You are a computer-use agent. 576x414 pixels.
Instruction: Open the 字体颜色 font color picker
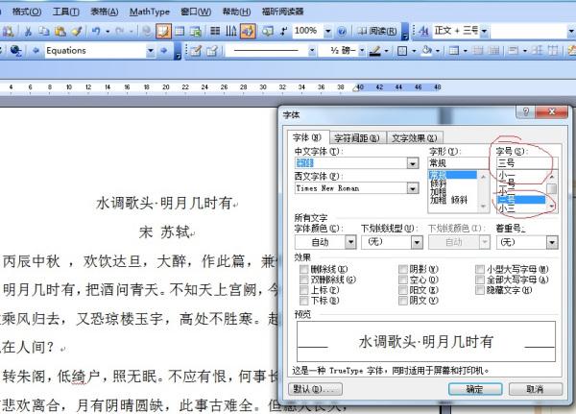click(x=349, y=241)
